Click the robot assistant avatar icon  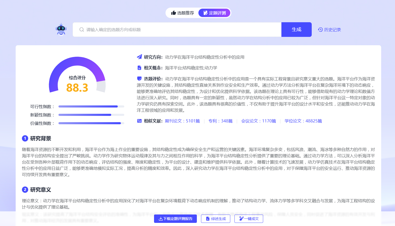pos(61,29)
